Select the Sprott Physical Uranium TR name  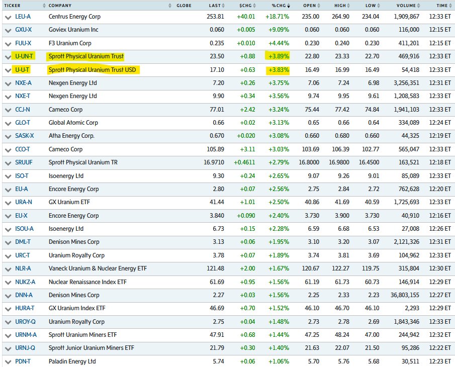[x=83, y=162]
